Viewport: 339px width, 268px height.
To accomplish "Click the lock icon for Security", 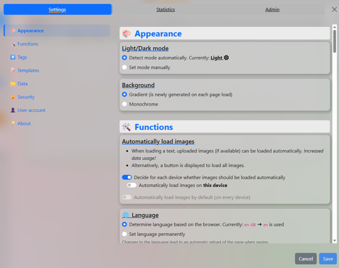I will (13, 97).
